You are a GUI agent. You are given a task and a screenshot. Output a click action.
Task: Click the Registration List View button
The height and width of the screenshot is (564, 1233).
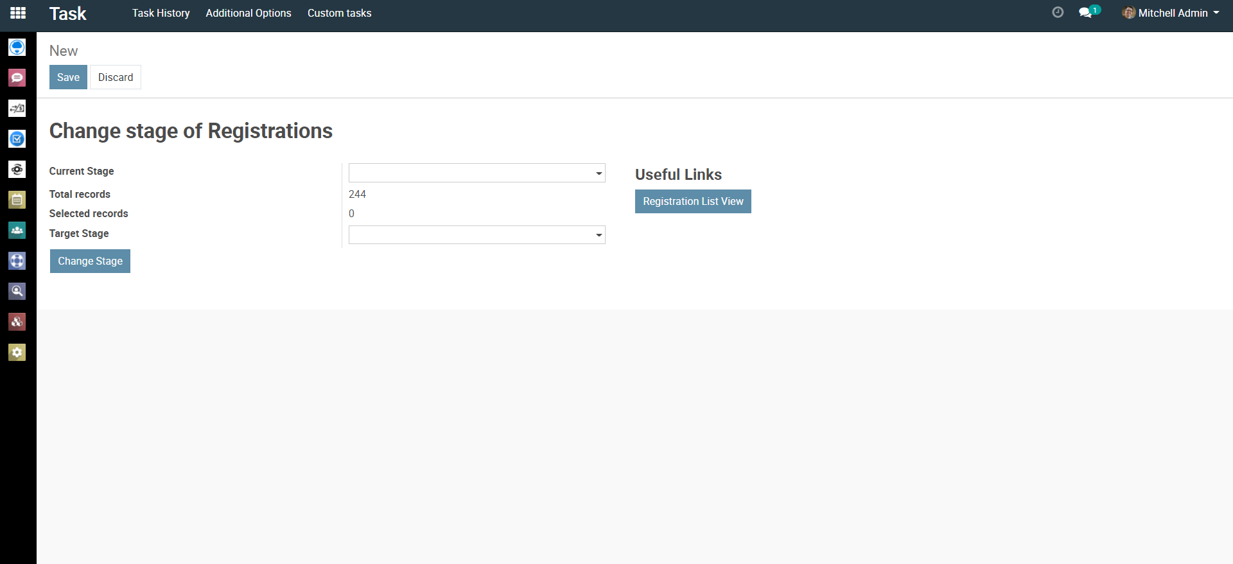click(x=693, y=202)
